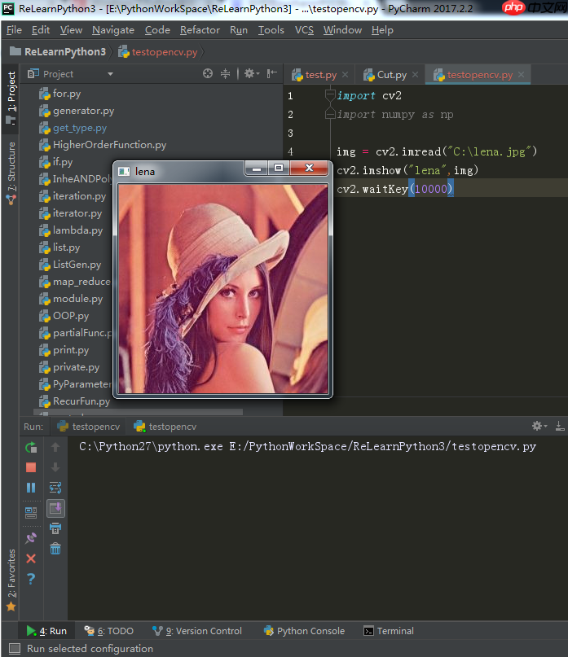Close the Cut.py editor tab

[416, 75]
